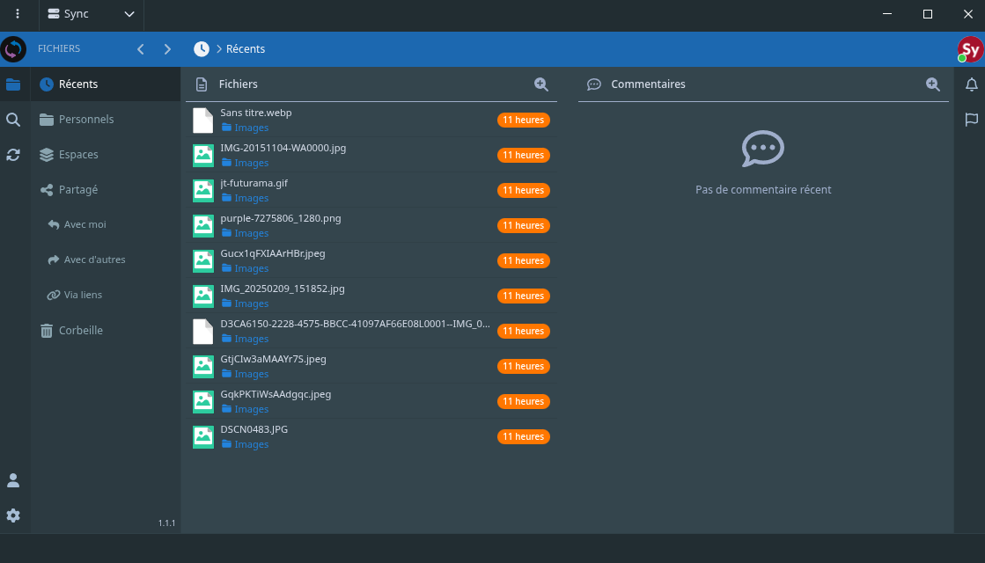Open the app menu via the vertical dots

pos(17,15)
